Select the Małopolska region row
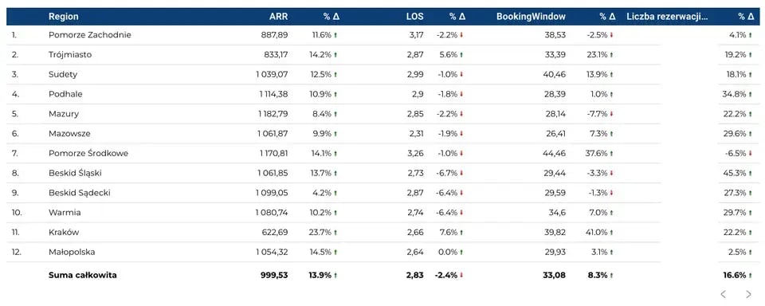Viewport: 765px width, 306px height. coord(382,253)
